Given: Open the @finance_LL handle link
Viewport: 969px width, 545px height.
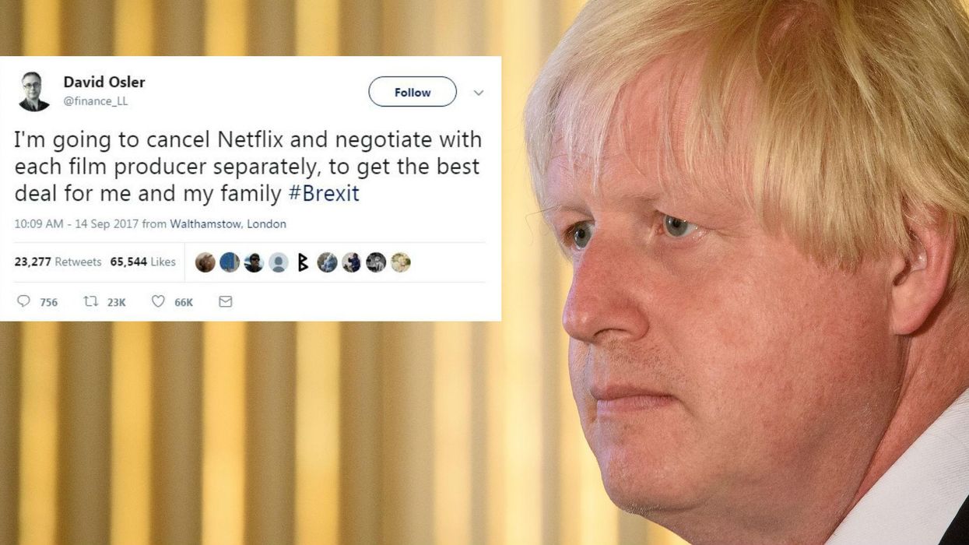Looking at the screenshot, I should coord(95,101).
